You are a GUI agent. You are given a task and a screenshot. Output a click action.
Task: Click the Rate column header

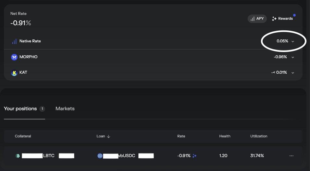click(x=181, y=136)
